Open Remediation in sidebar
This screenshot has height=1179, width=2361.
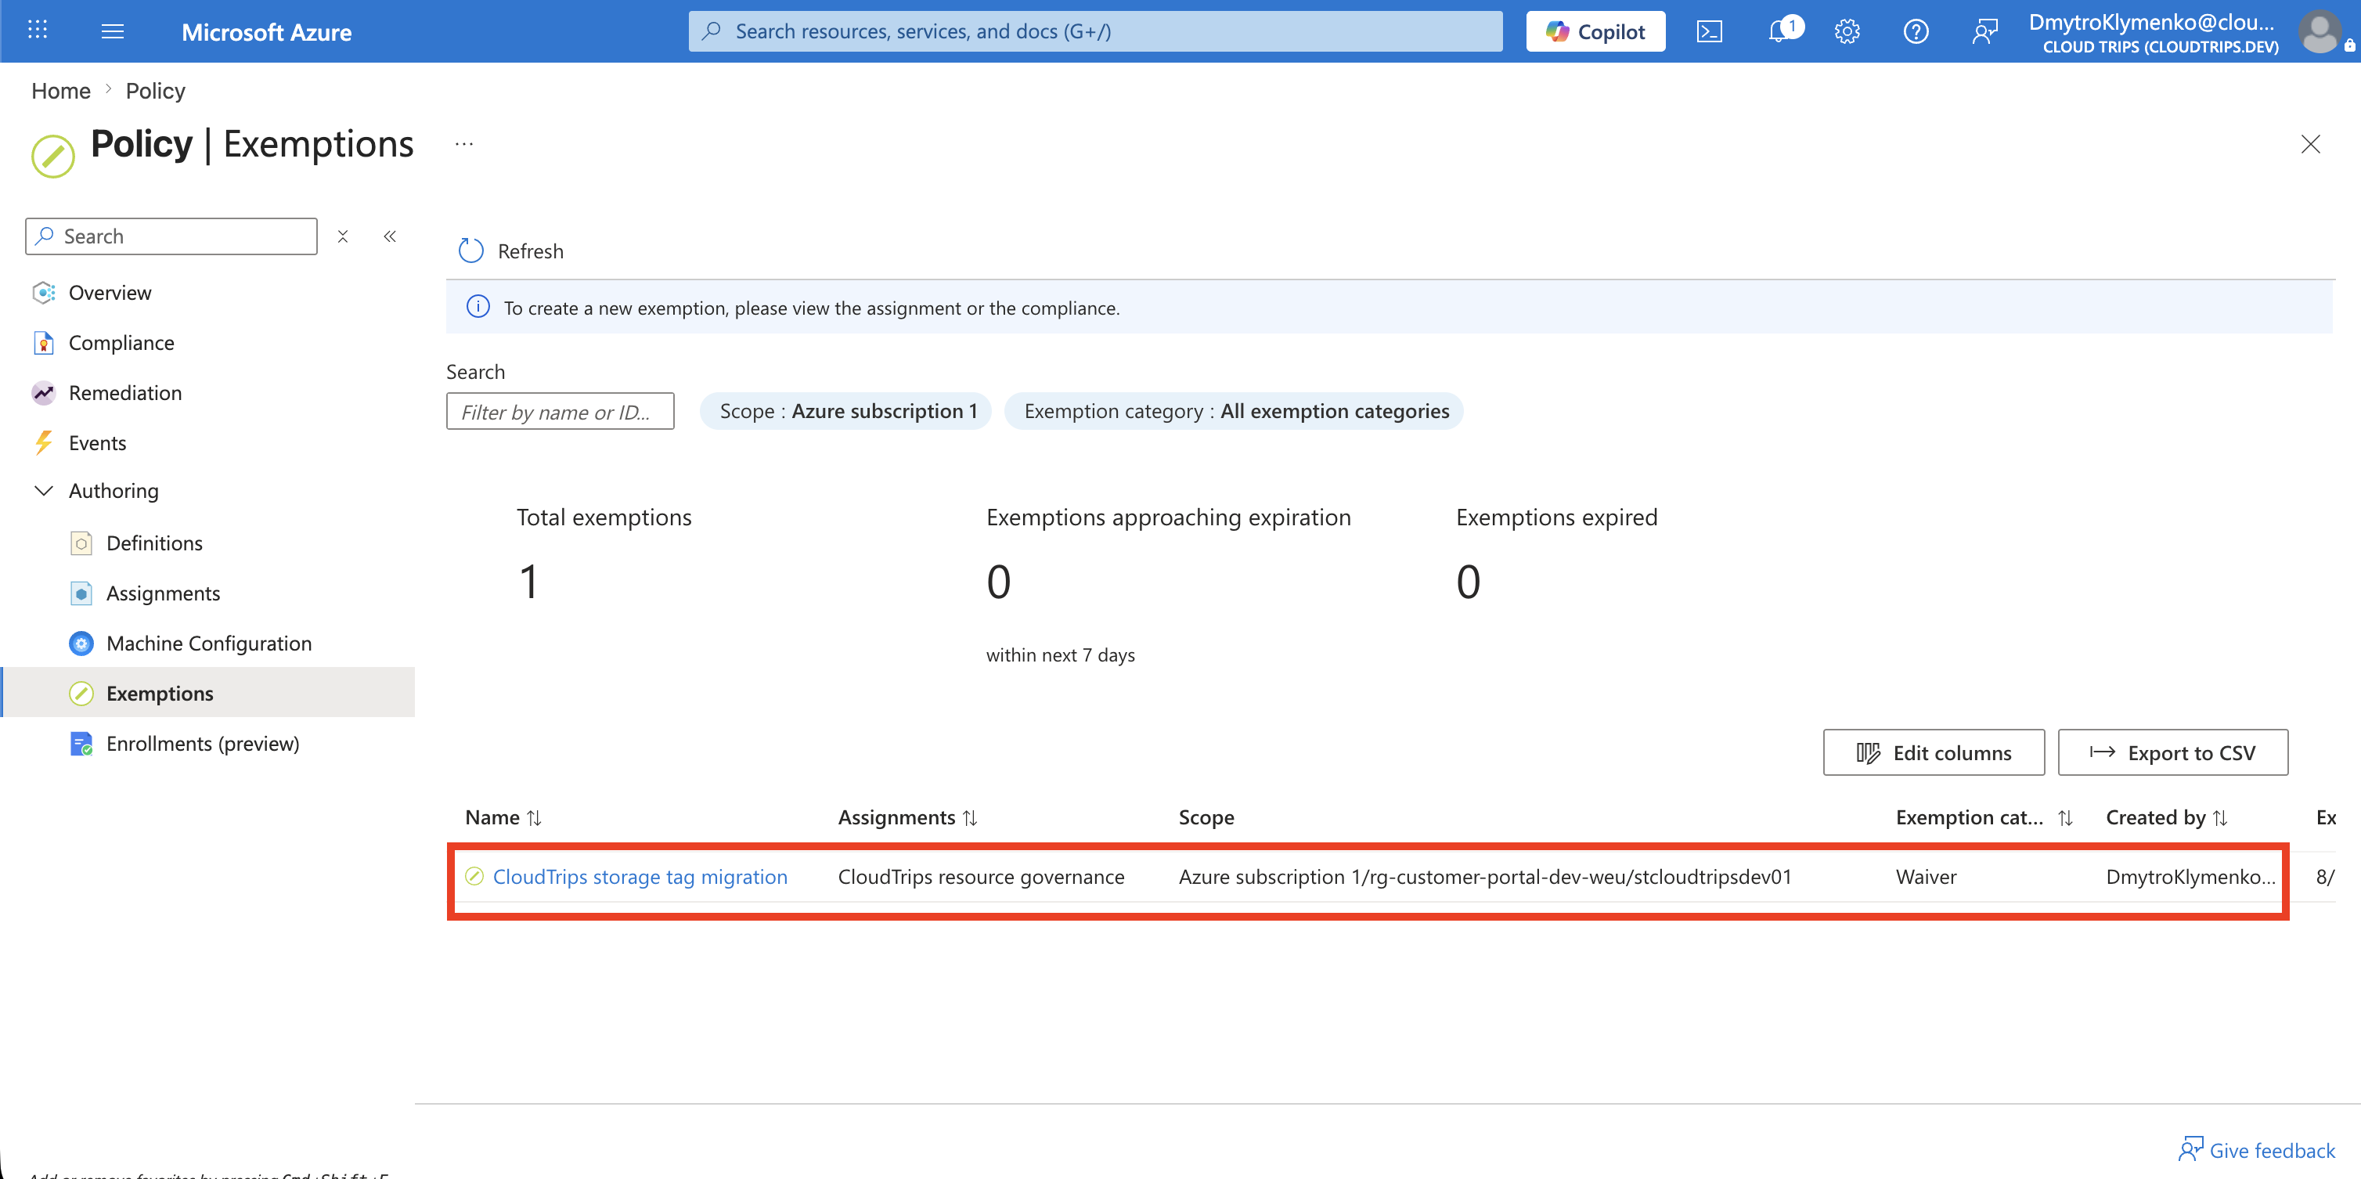tap(125, 392)
